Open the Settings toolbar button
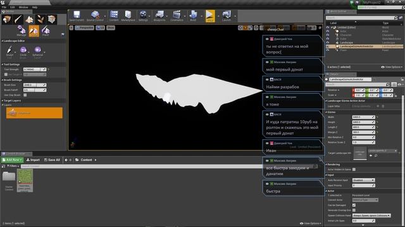Image resolution: width=405 pixels, height=227 pixels. click(143, 16)
